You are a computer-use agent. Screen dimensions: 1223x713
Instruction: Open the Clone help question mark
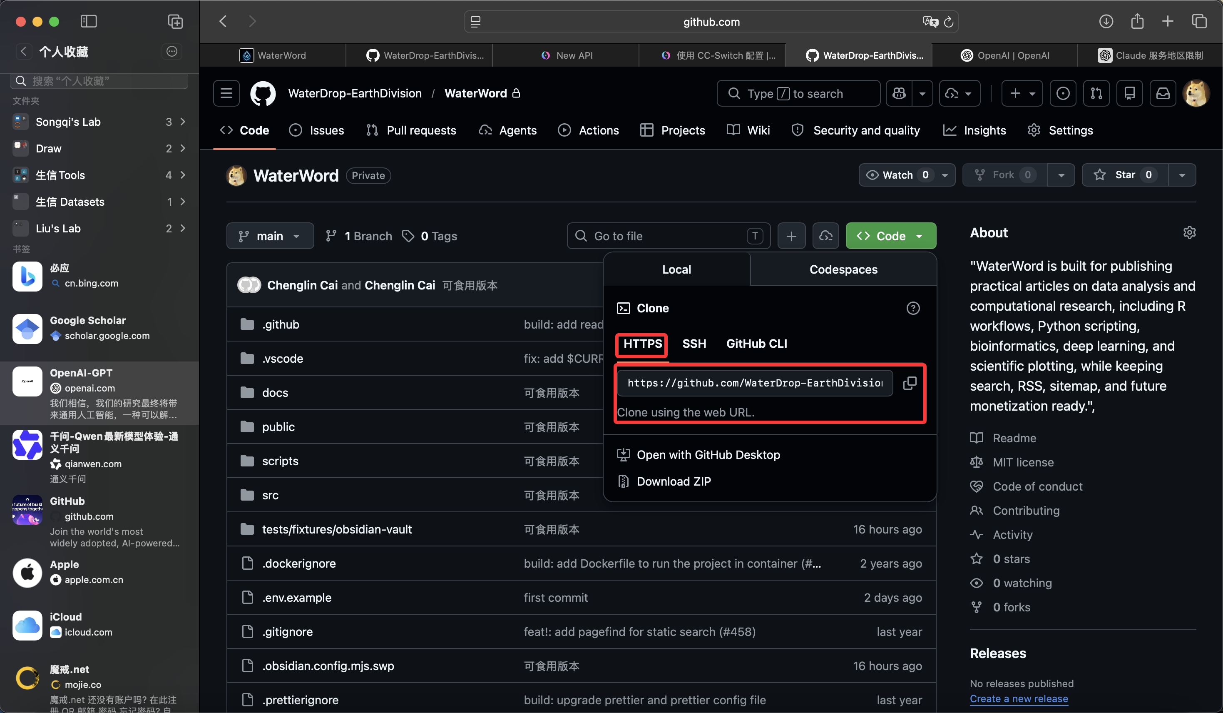(x=913, y=309)
